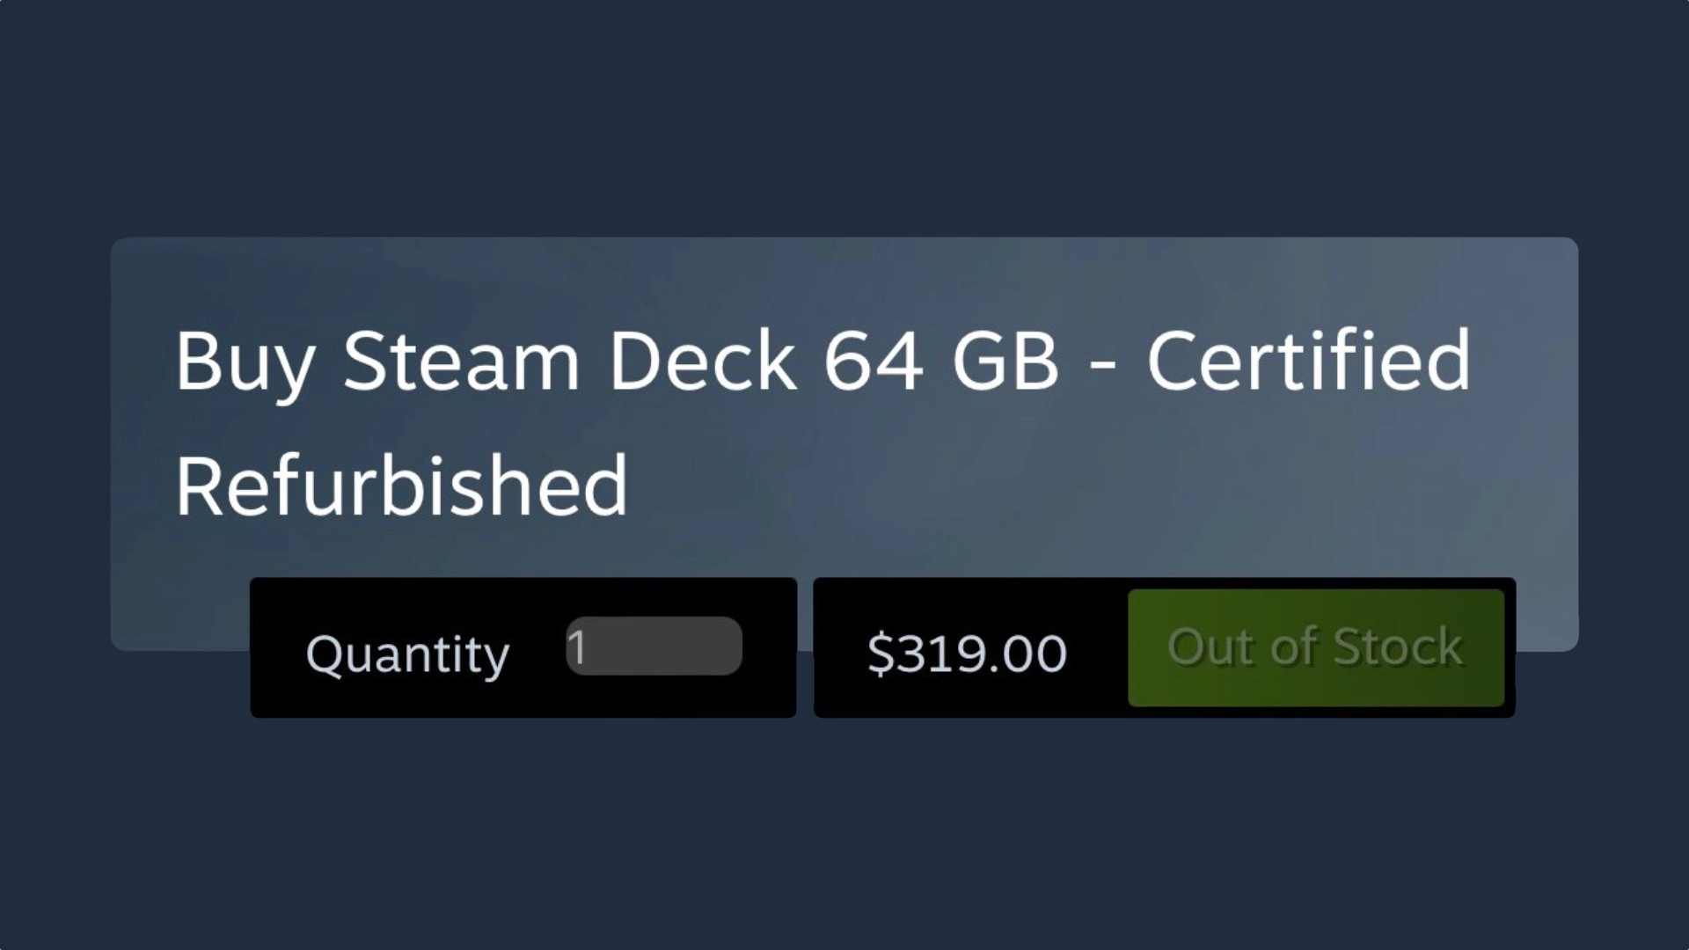Click the word Certified in the heading
This screenshot has height=950, width=1689.
tap(1308, 361)
